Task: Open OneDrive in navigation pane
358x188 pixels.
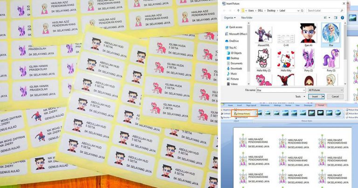Action: 232,41
